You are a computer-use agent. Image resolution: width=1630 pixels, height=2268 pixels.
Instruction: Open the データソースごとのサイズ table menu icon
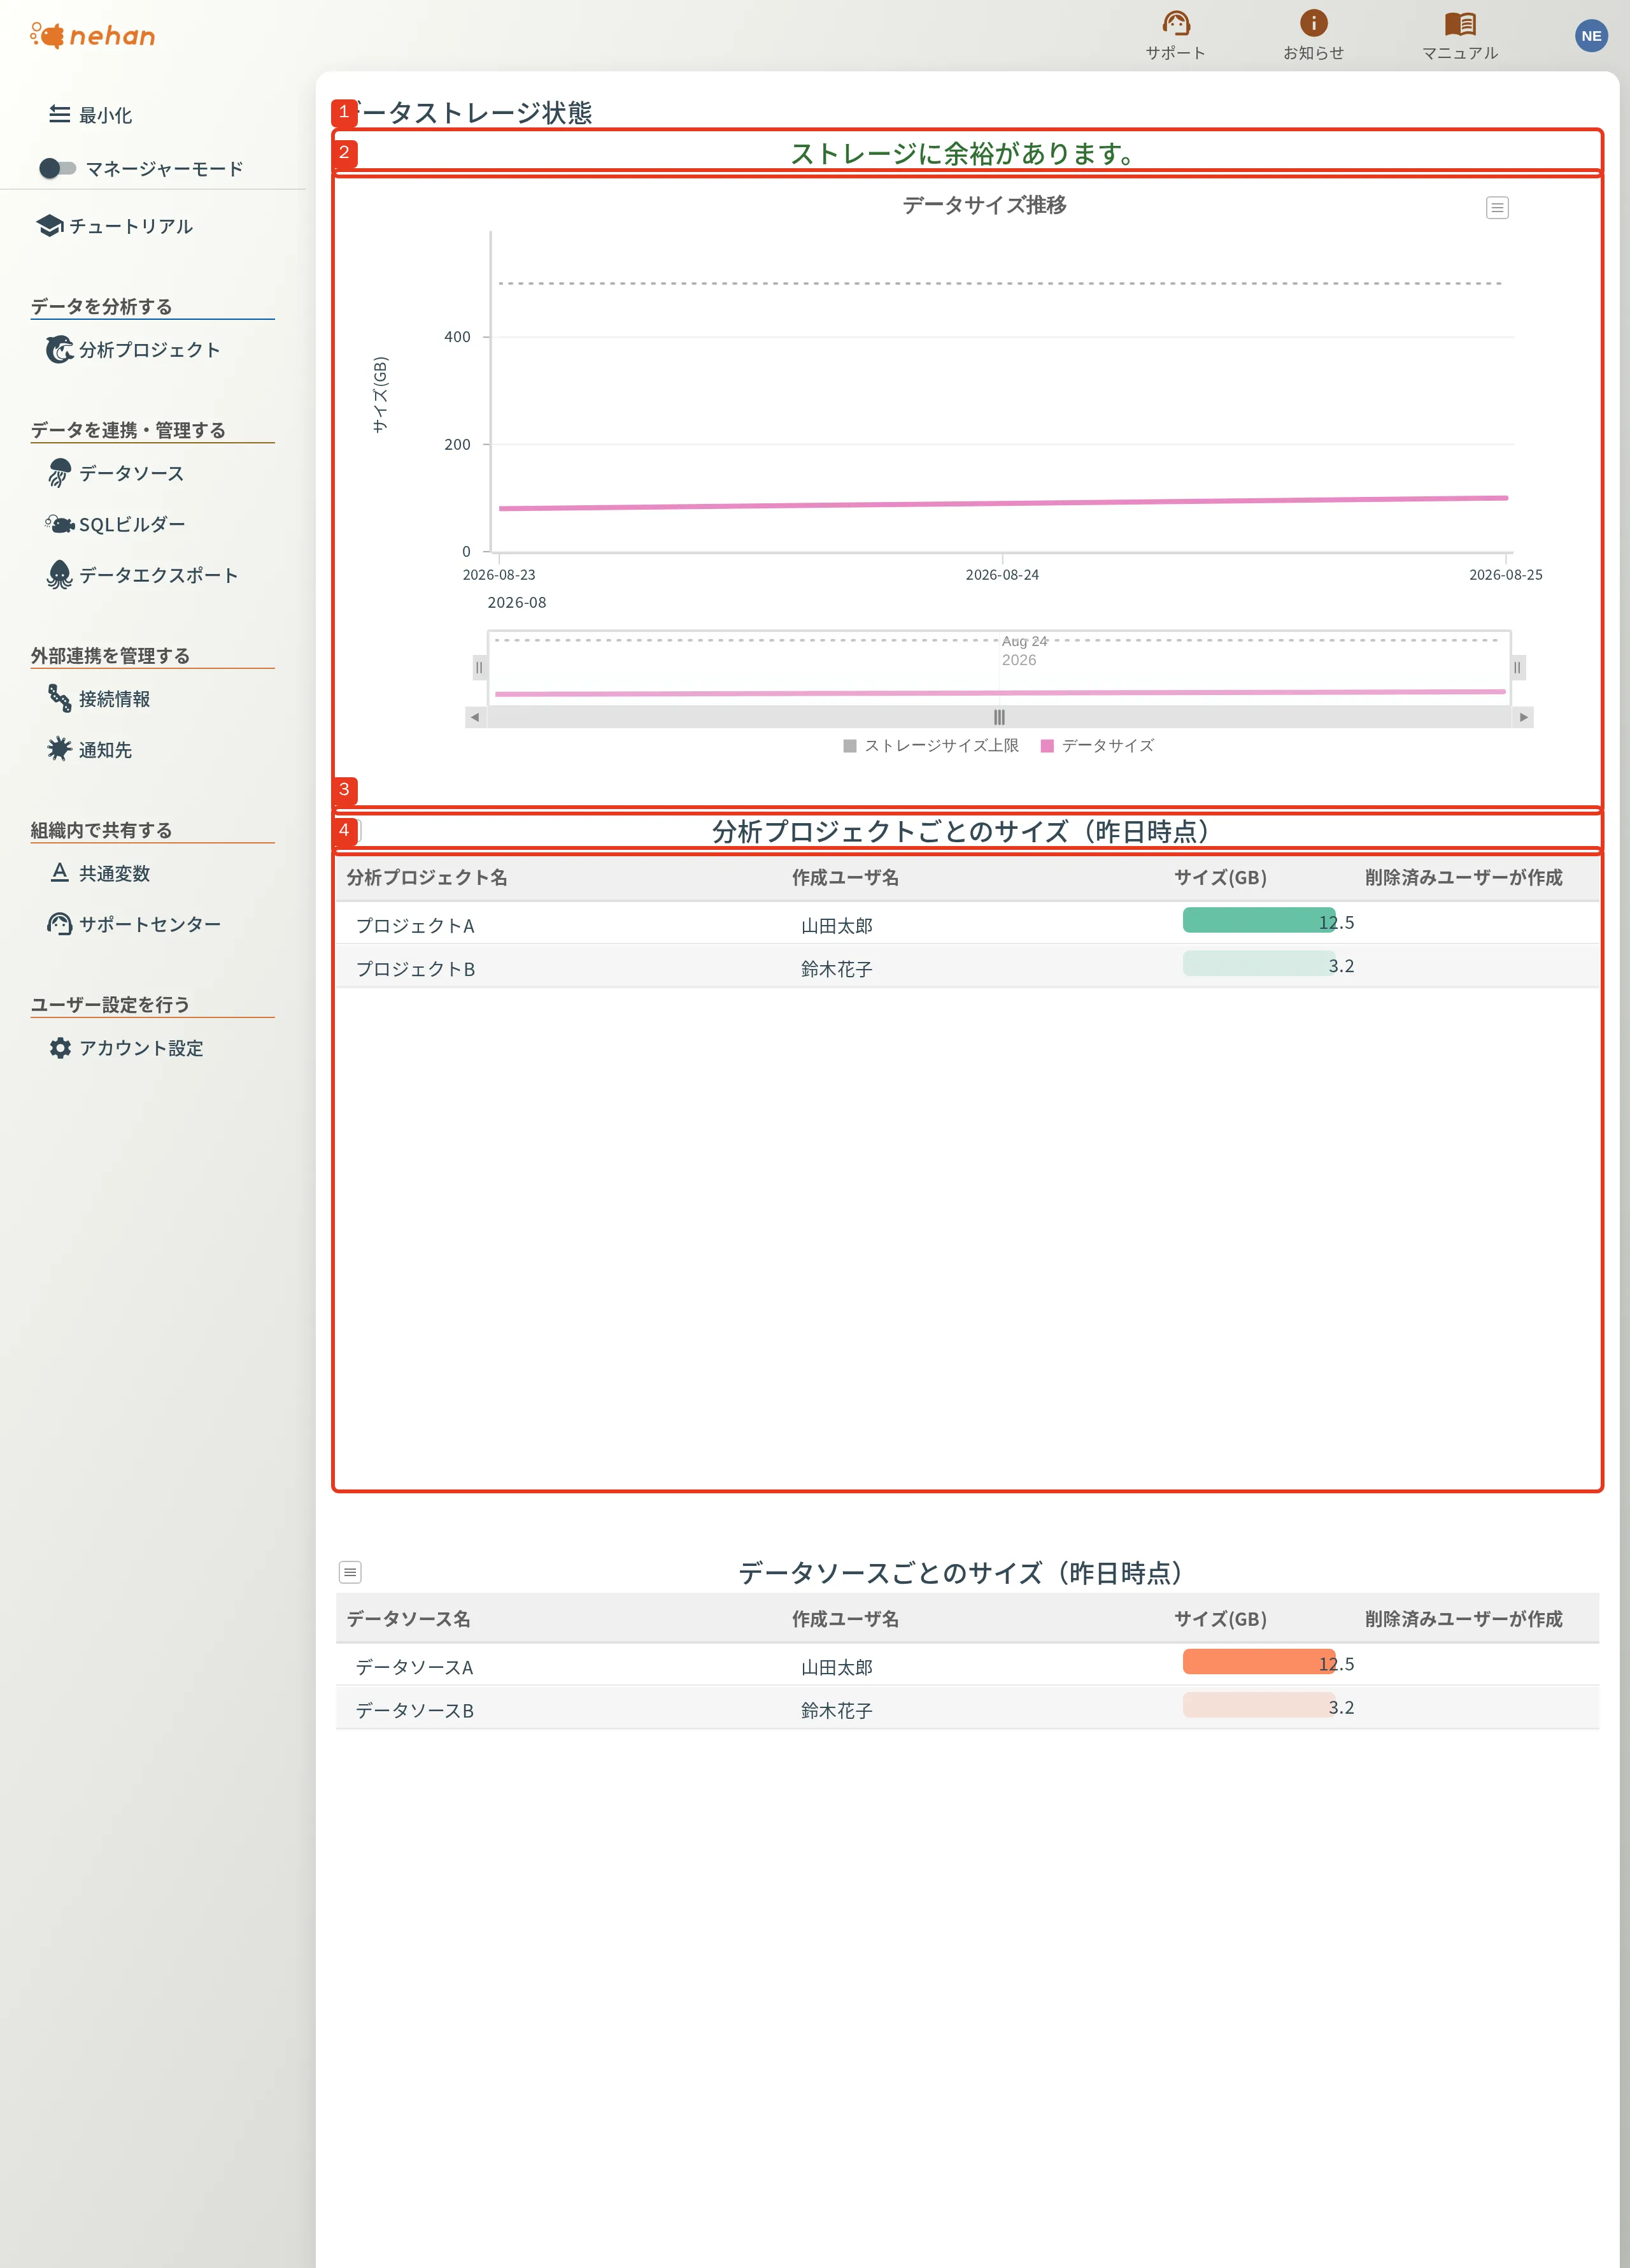click(350, 1572)
